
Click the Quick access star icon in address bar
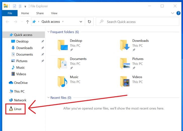34,22
